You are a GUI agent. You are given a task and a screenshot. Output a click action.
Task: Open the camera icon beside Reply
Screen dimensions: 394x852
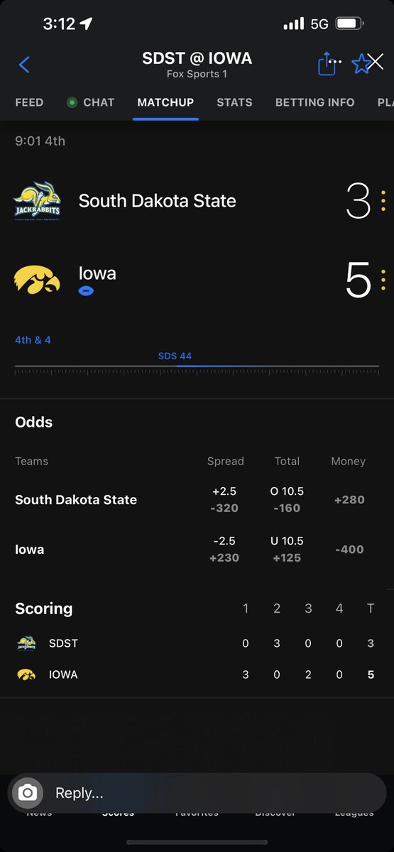28,793
